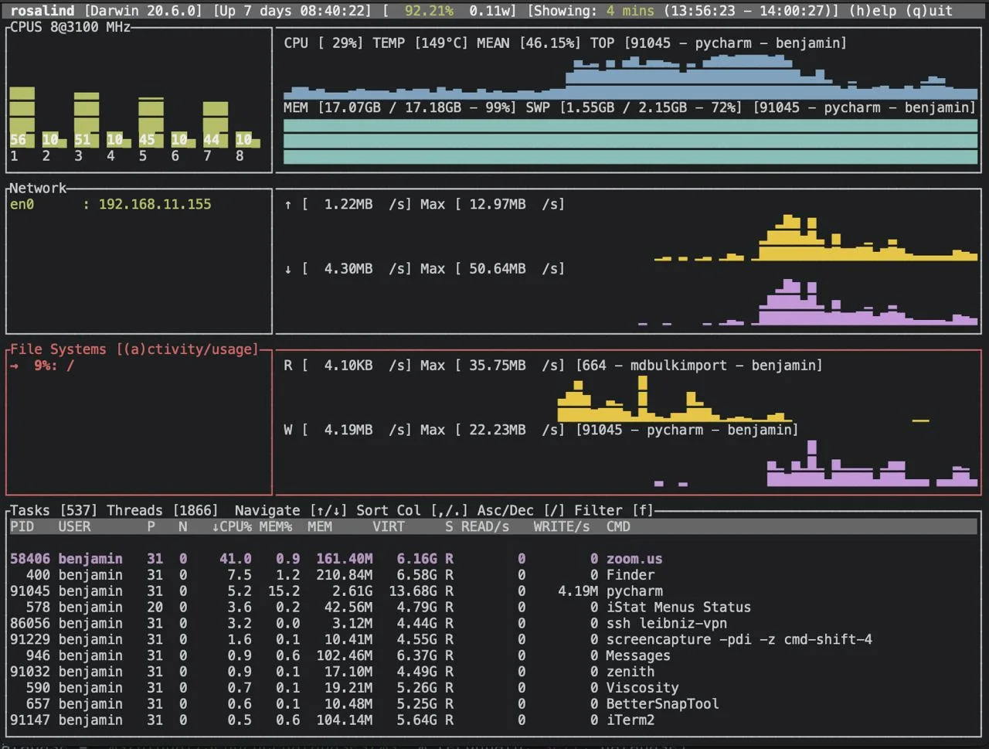
Task: Click the en0 network interface entry
Action: click(x=22, y=204)
